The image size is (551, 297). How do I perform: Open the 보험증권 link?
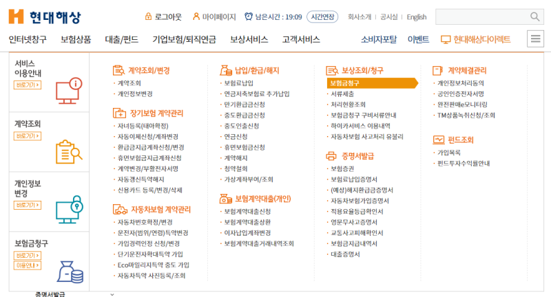point(342,168)
